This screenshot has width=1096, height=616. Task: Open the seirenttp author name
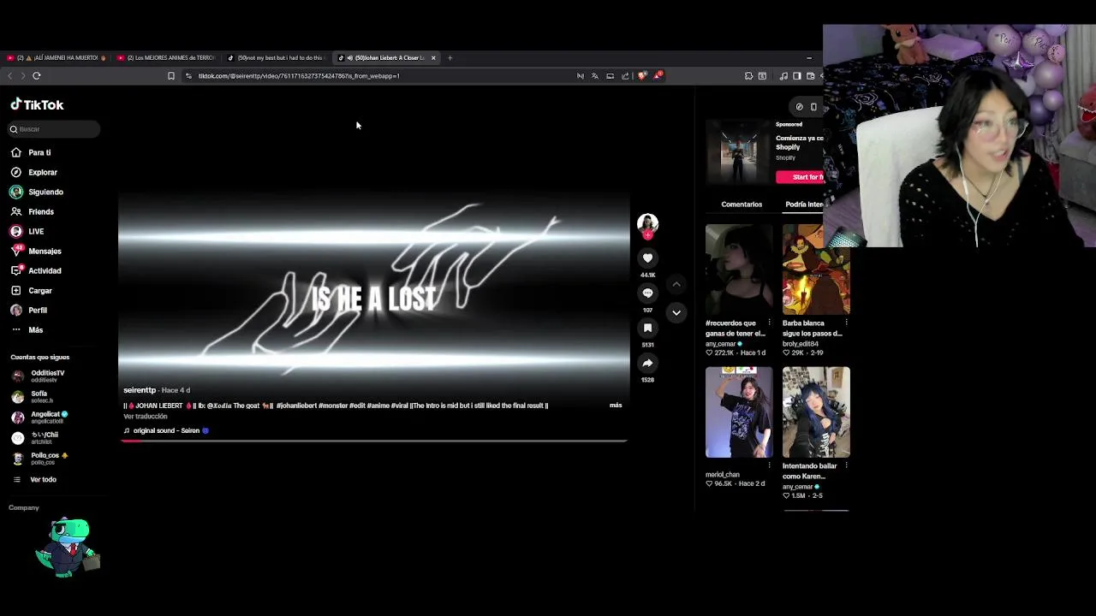pyautogui.click(x=140, y=390)
